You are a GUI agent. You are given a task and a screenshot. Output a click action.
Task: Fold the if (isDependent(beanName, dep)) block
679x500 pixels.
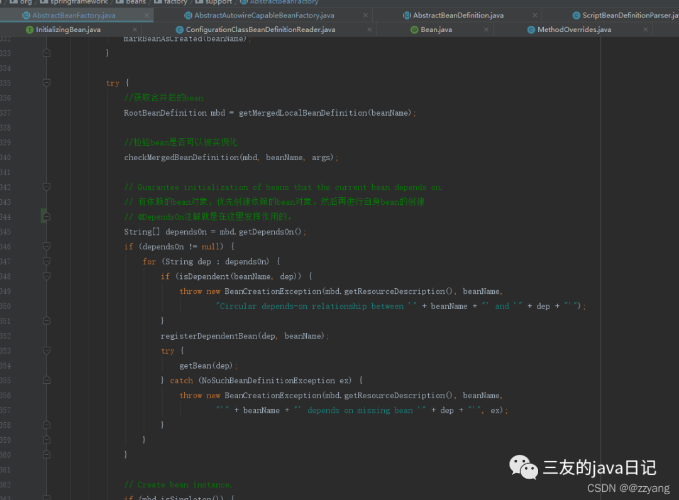pyautogui.click(x=47, y=276)
